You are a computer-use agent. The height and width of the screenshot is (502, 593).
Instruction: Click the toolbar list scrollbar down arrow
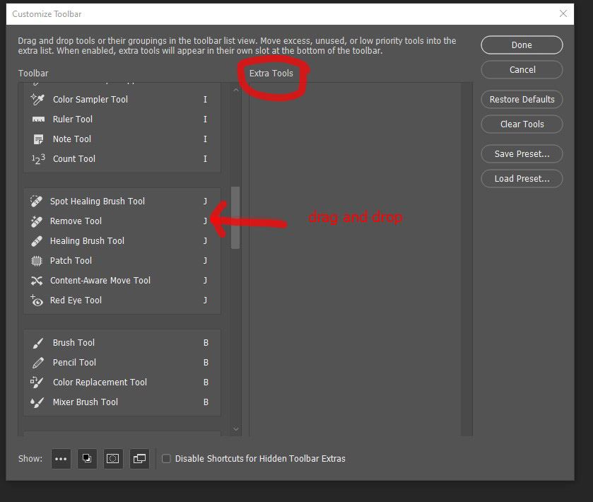pyautogui.click(x=235, y=428)
